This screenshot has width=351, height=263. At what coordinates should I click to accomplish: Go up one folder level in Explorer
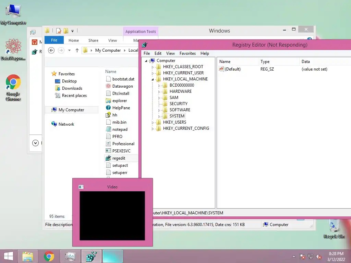point(77,50)
